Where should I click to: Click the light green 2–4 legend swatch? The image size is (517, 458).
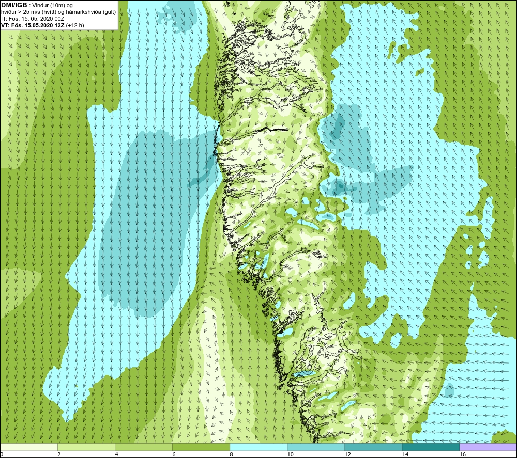click(86, 447)
